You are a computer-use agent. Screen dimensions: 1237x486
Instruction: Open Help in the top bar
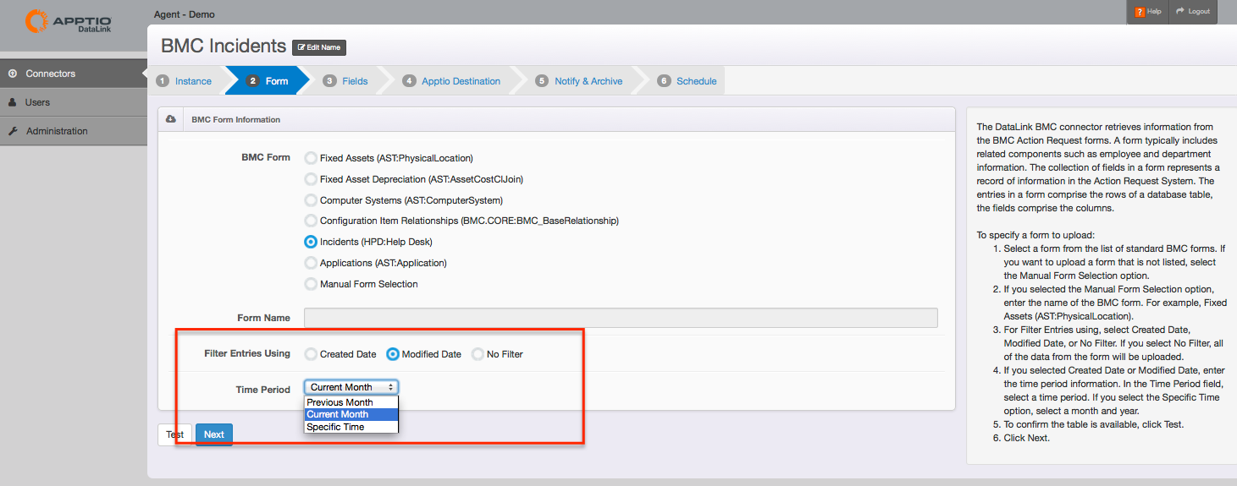[1147, 12]
